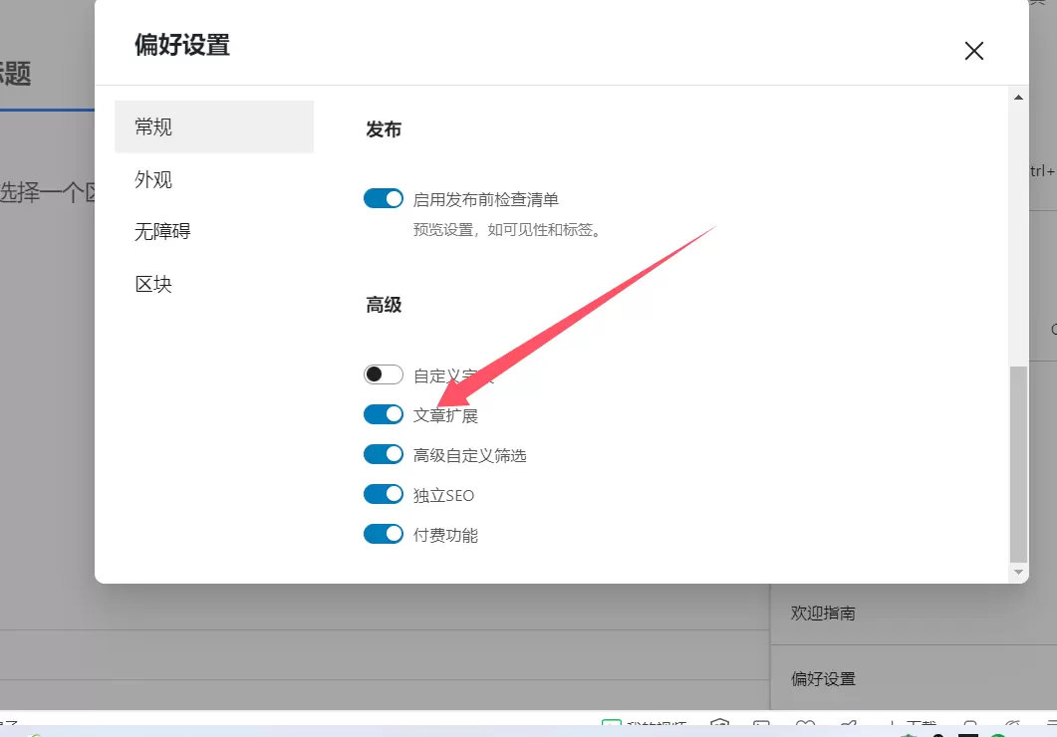
Task: Disable the 付费功能 toggle
Action: coord(383,534)
